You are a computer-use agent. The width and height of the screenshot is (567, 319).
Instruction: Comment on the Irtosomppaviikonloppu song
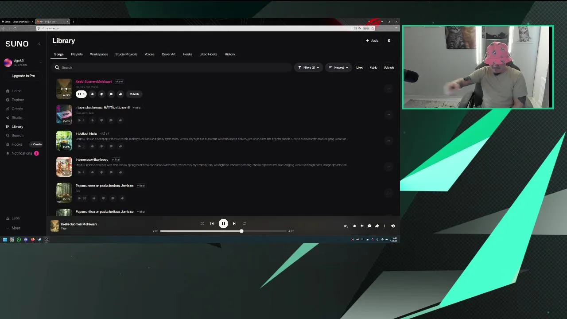pyautogui.click(x=111, y=172)
